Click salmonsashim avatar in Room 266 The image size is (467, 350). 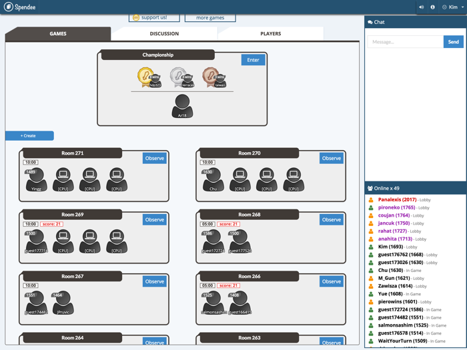coord(213,303)
